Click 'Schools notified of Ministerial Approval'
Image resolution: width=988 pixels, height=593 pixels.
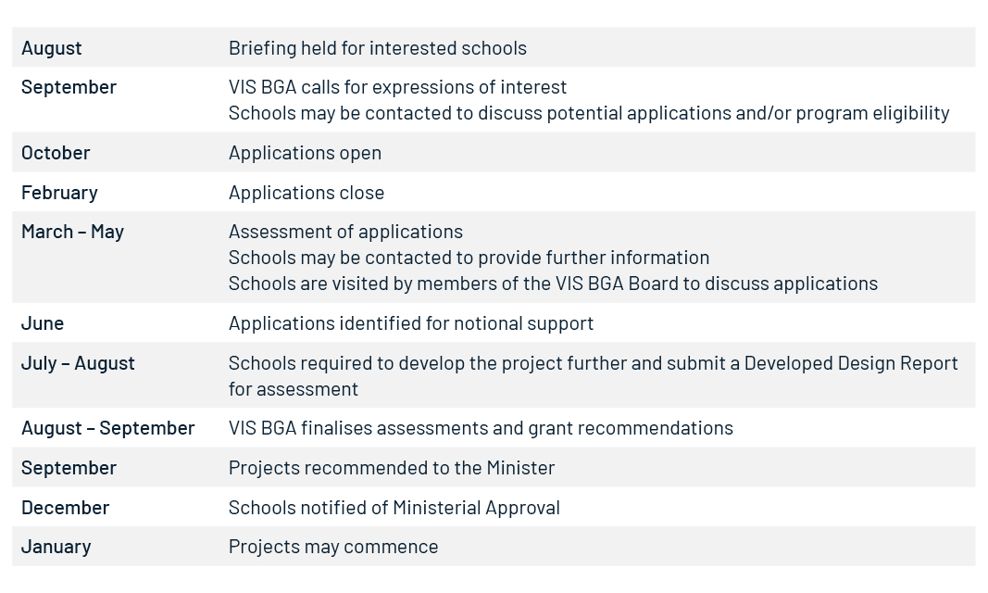[394, 508]
